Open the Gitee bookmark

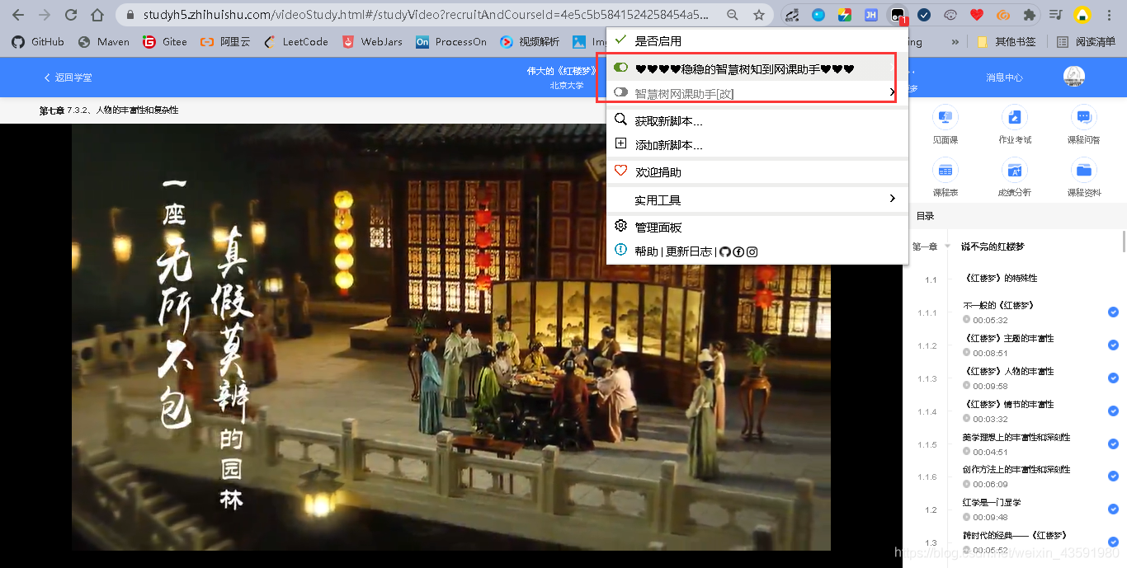[x=164, y=41]
